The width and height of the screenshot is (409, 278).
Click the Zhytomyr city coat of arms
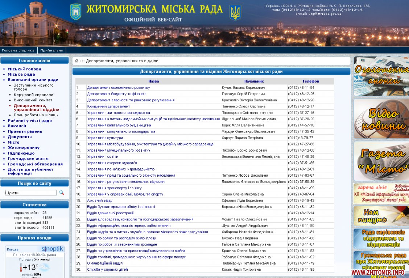tap(76, 12)
